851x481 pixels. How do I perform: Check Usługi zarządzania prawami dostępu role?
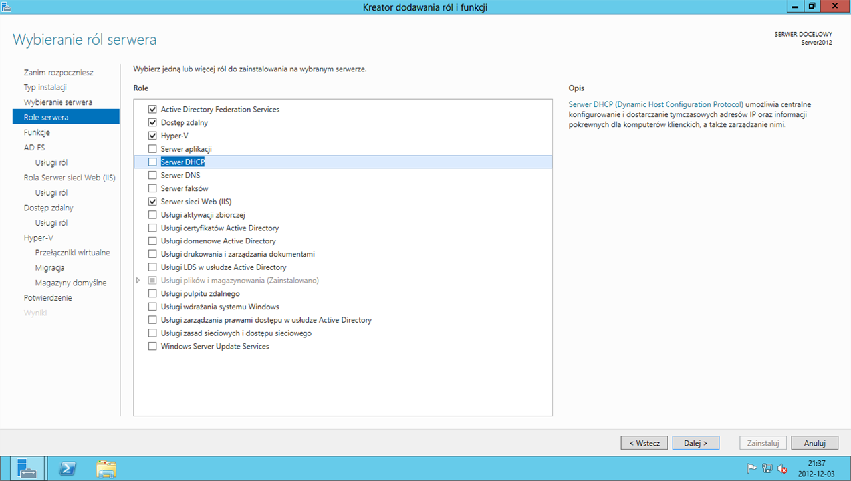tap(152, 320)
